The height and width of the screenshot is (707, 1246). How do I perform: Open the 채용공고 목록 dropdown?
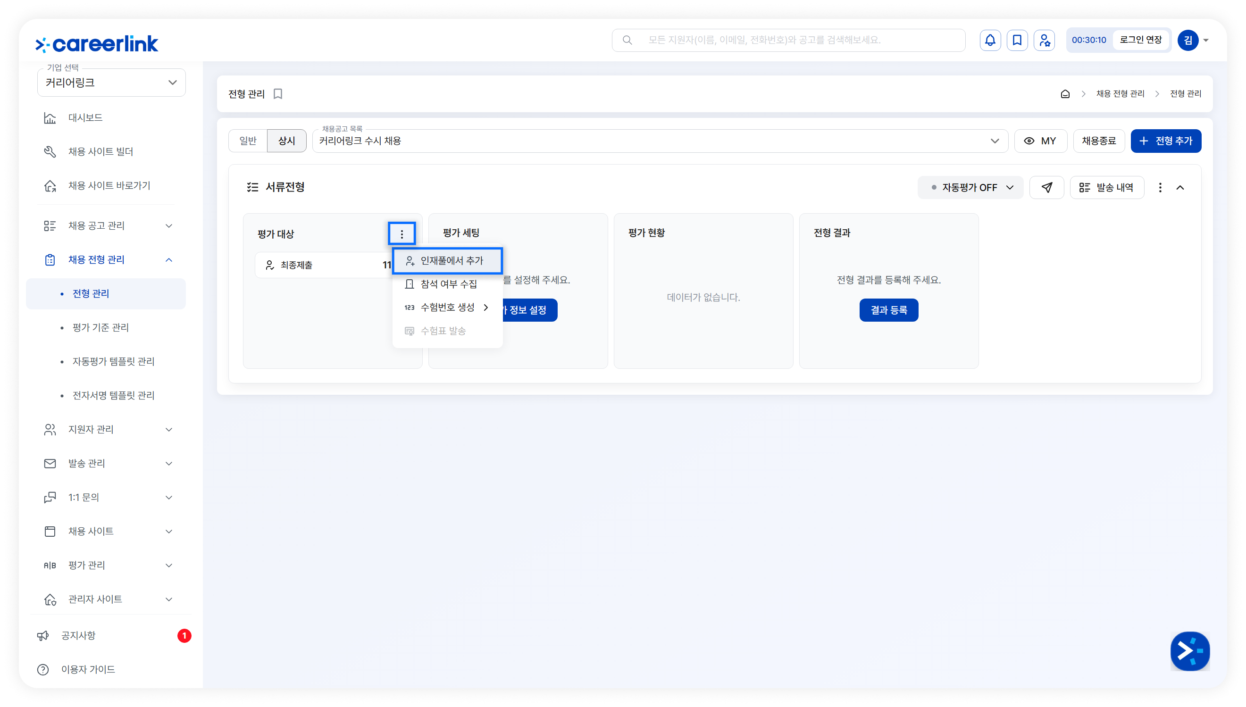click(660, 141)
